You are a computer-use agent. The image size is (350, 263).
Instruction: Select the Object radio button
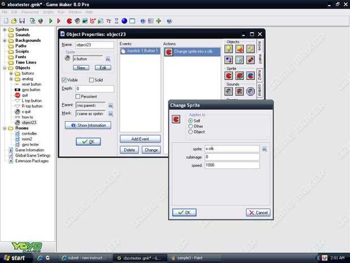(x=190, y=132)
